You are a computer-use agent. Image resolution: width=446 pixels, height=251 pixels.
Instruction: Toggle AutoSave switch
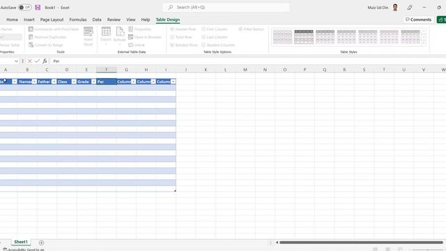(x=25, y=8)
